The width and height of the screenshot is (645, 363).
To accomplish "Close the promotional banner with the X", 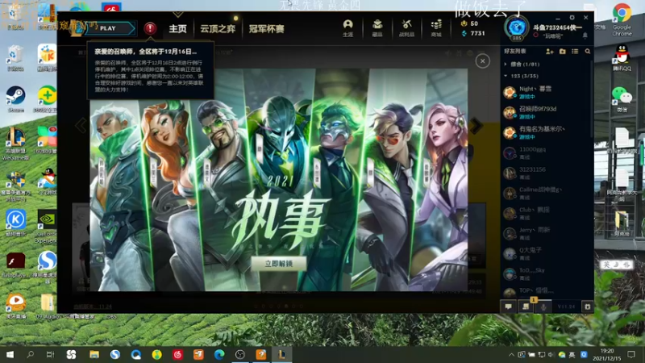I will [x=482, y=61].
